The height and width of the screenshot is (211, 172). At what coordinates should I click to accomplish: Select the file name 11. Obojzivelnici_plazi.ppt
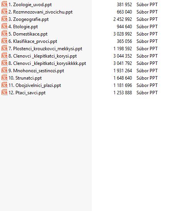pos(35,85)
